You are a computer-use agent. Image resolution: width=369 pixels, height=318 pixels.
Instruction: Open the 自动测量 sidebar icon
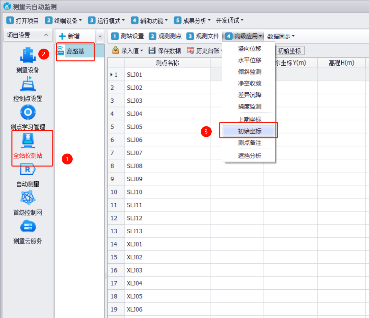point(28,170)
